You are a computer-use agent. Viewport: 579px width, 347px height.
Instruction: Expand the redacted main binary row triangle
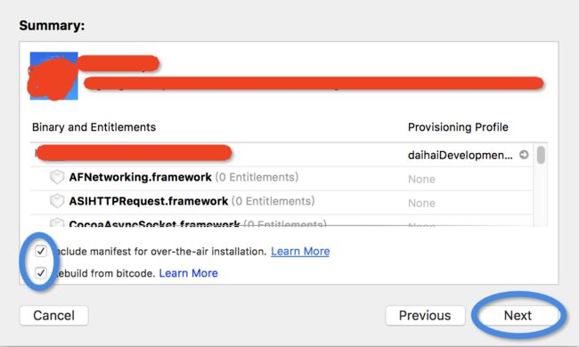[x=37, y=153]
